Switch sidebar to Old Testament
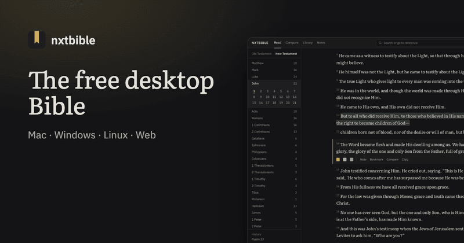 click(262, 54)
